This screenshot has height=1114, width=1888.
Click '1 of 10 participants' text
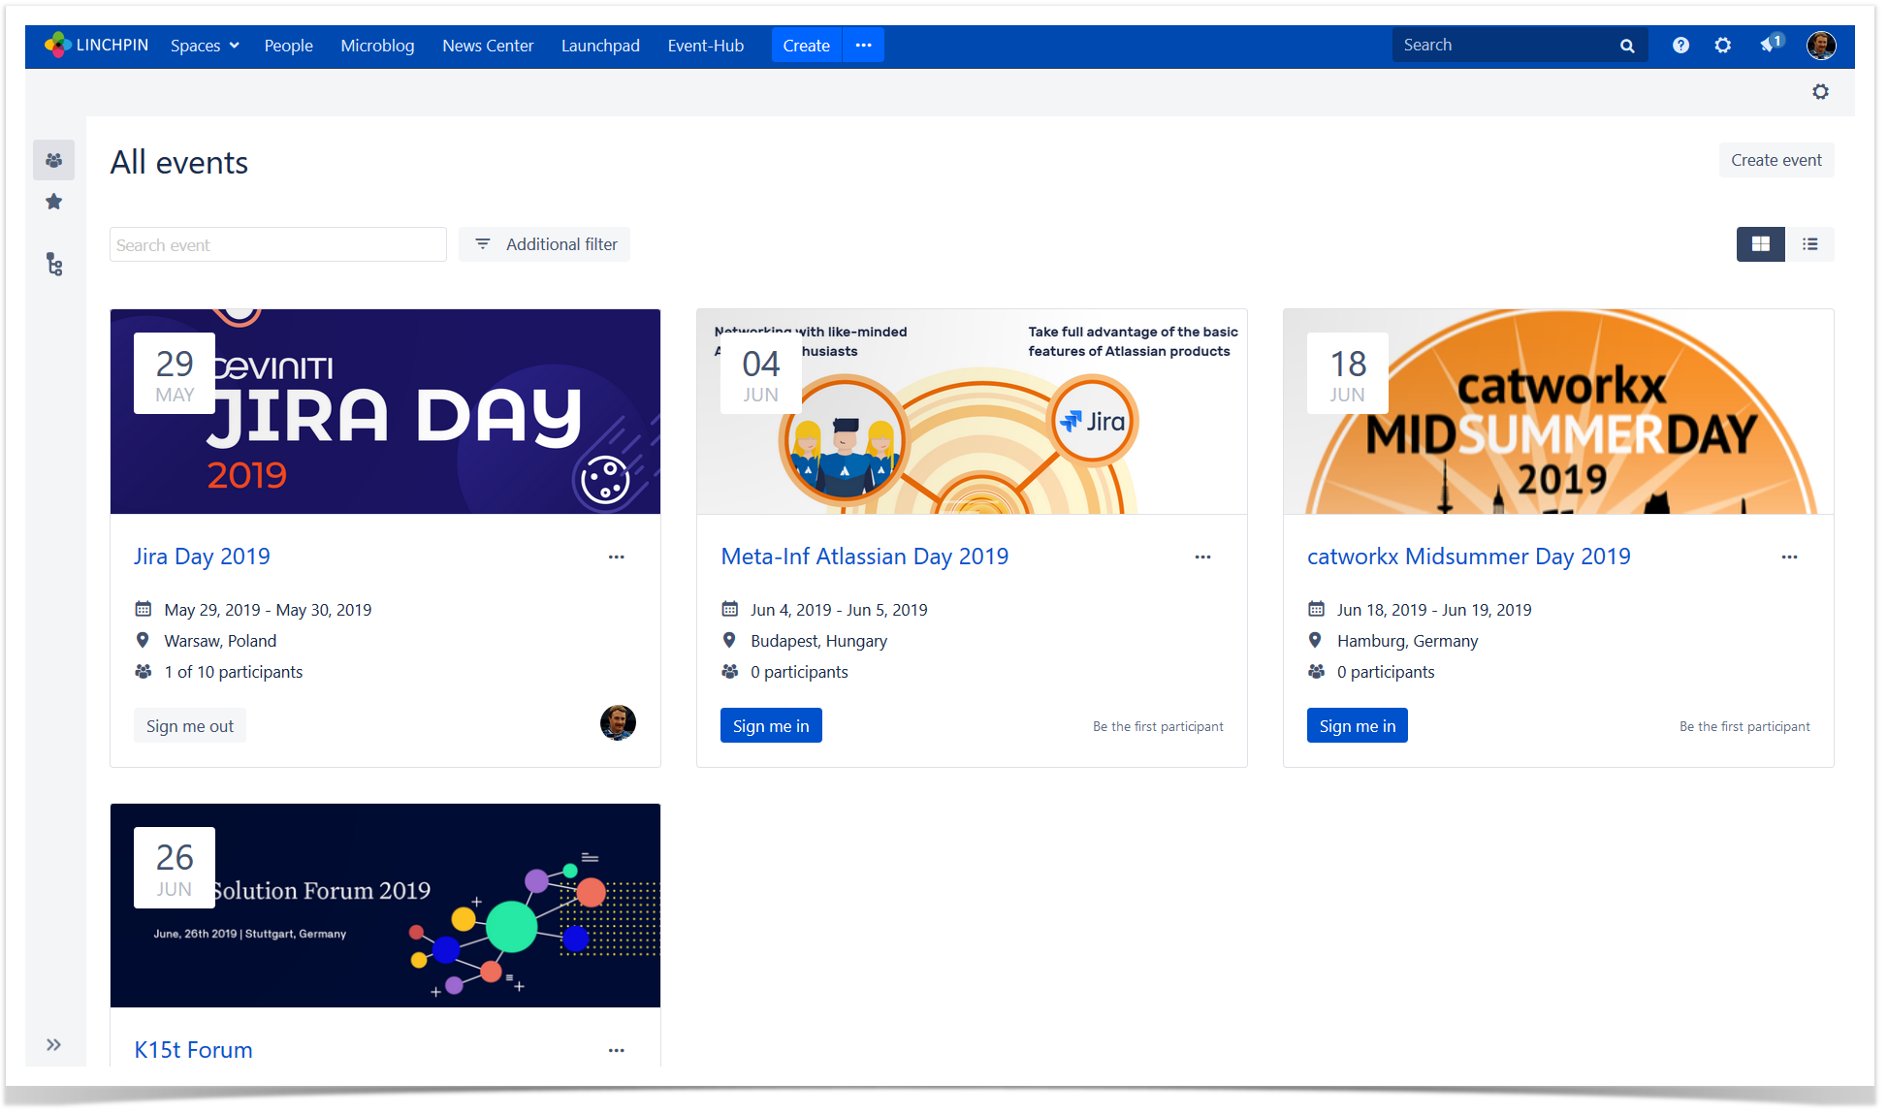[233, 672]
